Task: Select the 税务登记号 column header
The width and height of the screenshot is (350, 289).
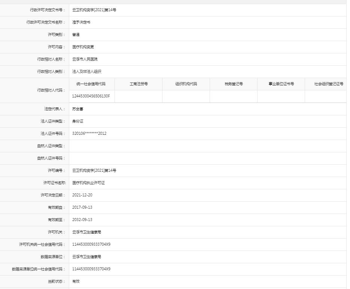Action: pos(234,84)
